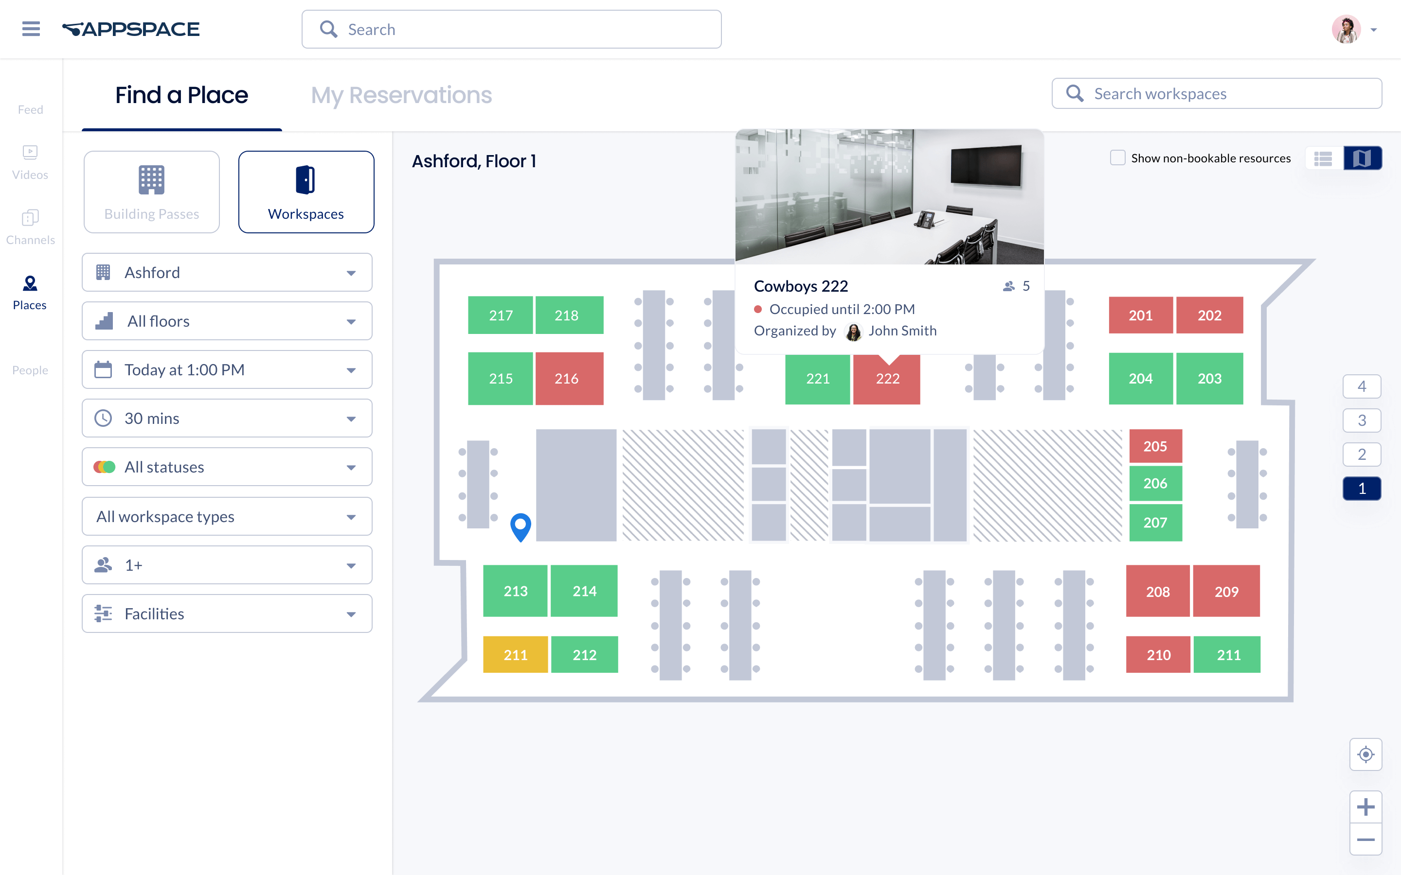The height and width of the screenshot is (875, 1401).
Task: Select room 222 on the map
Action: coord(887,379)
